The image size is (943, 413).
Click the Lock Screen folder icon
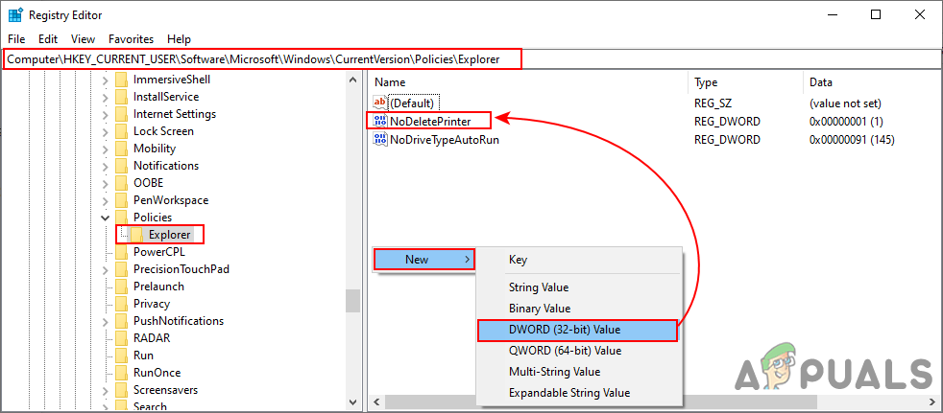point(122,131)
